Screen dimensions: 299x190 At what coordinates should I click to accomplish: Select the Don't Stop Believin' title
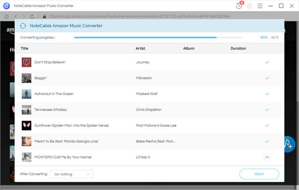click(x=50, y=62)
